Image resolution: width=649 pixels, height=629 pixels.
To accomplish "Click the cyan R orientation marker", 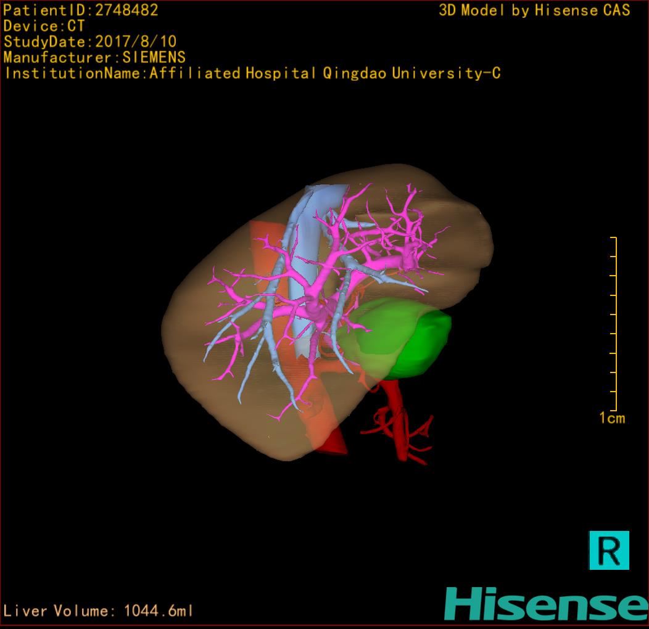I will click(609, 549).
